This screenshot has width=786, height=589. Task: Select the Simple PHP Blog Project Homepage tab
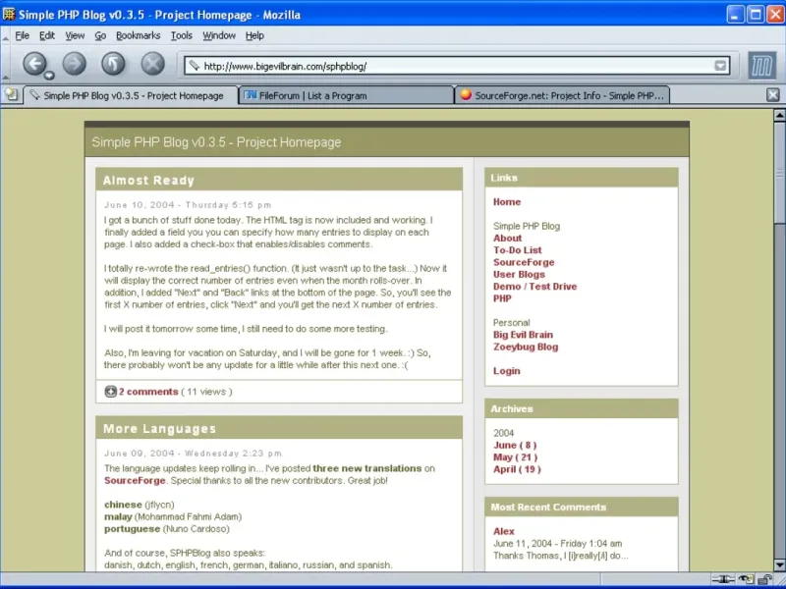pyautogui.click(x=131, y=95)
